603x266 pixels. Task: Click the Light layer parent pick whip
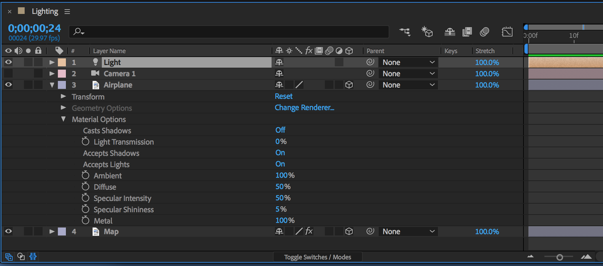coord(370,62)
